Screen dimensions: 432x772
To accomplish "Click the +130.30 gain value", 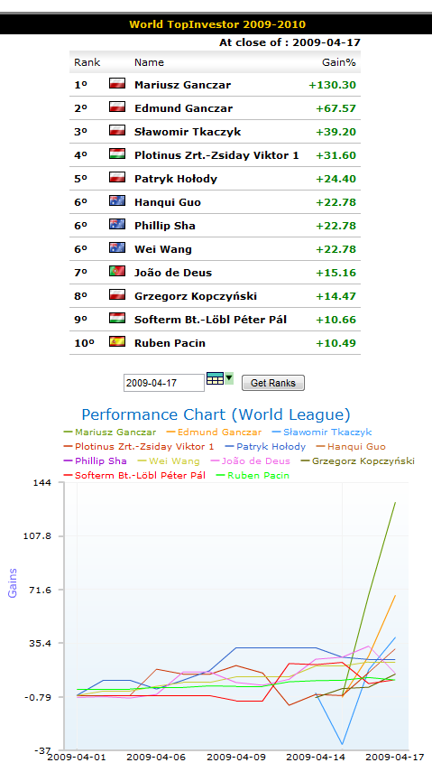I will (x=332, y=85).
